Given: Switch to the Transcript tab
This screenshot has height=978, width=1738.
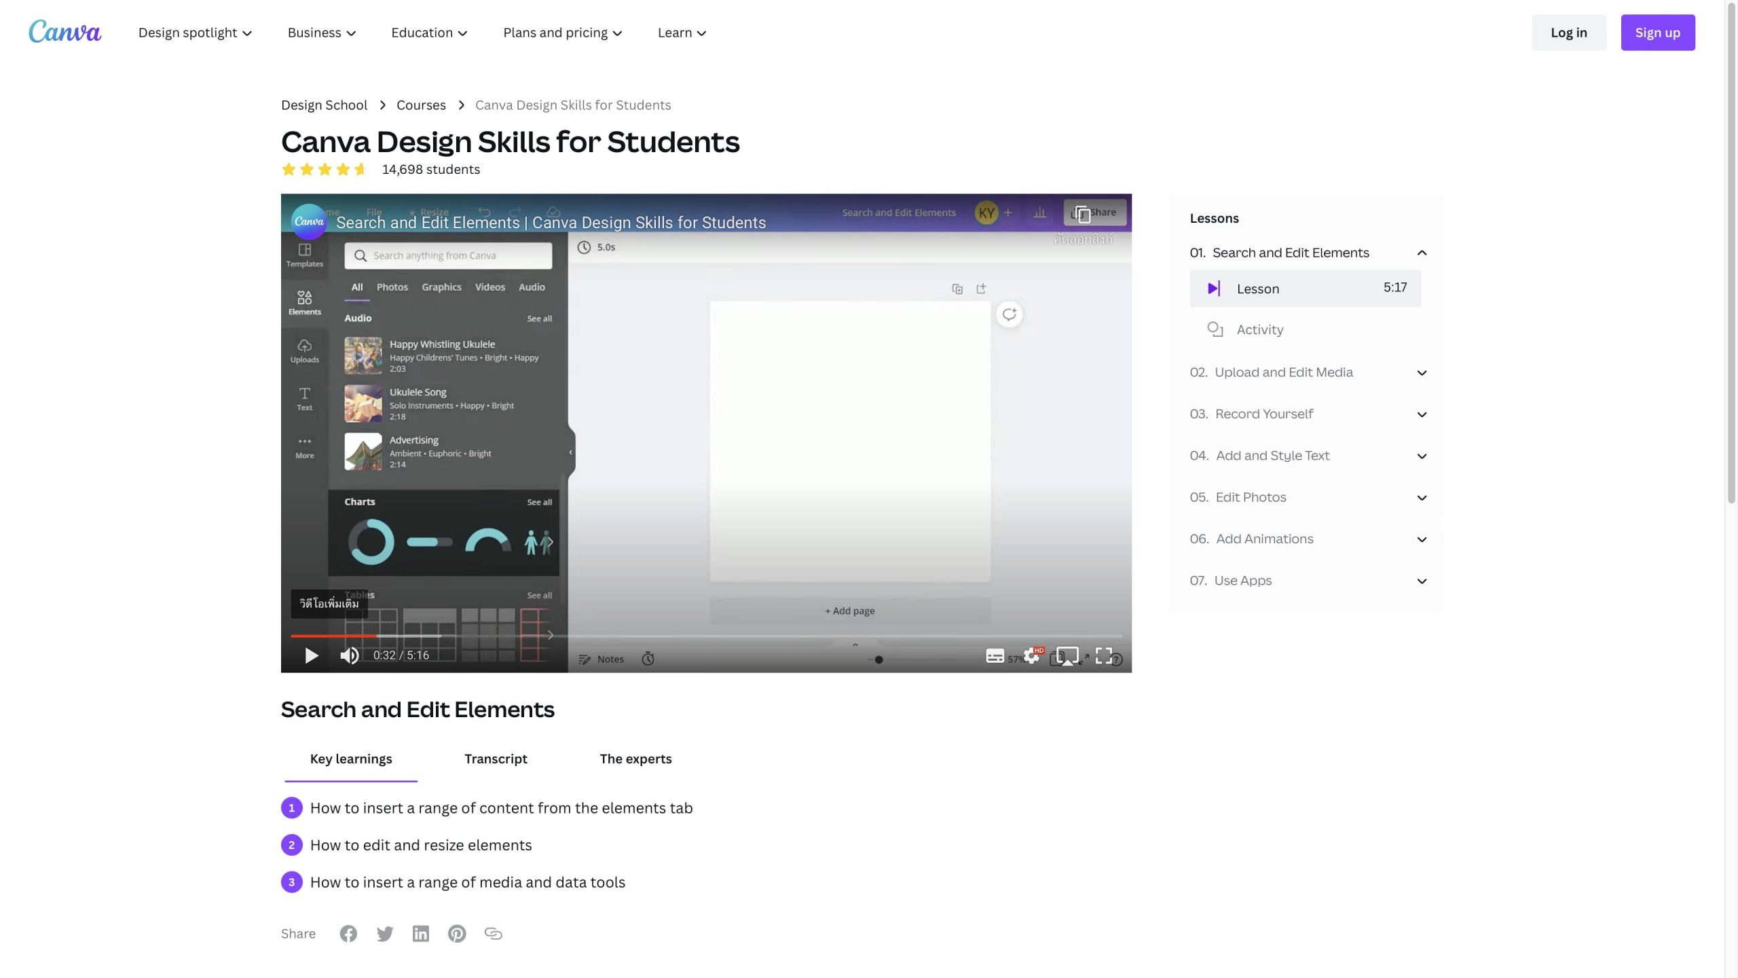Looking at the screenshot, I should 496,759.
